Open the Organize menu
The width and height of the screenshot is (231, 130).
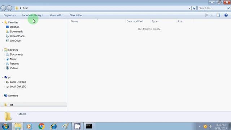(x=10, y=15)
